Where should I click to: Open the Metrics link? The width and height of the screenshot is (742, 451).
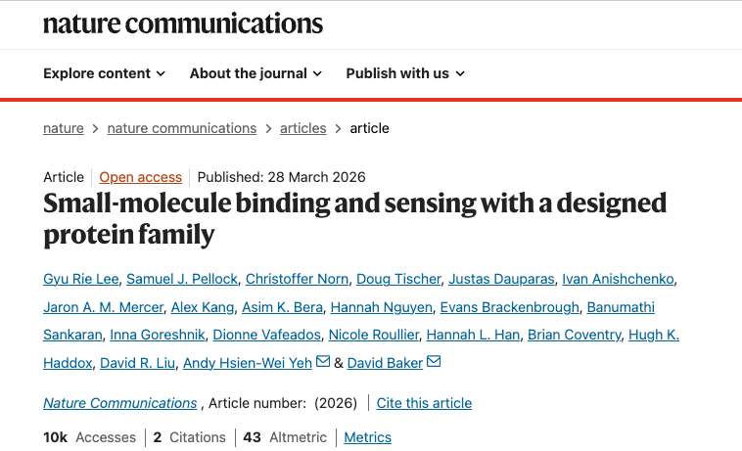click(367, 437)
